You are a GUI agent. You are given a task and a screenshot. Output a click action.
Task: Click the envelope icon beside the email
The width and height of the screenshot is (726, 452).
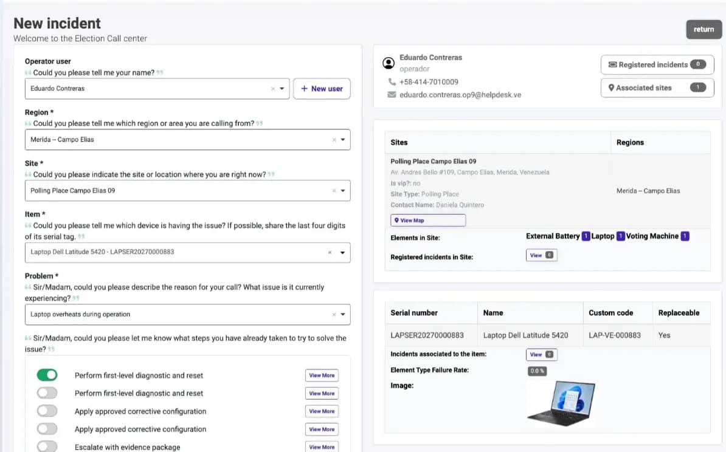392,95
